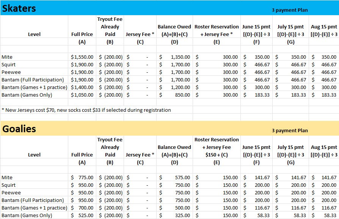The image size is (339, 219).
Task: Click Goalies Mite full price 775.00 cell
Action: 82,178
